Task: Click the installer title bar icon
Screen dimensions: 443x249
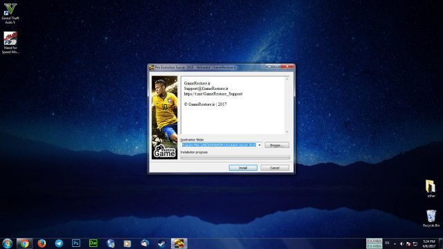Action: (152, 68)
